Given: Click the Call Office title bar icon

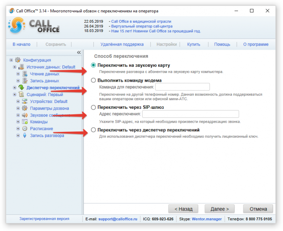Looking at the screenshot, I should [12, 11].
